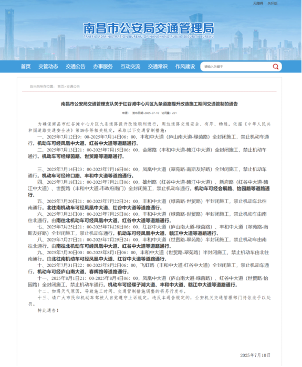Viewport: 302px width, 367px height.
Task: Click item 十 about 飞虹路 closure
Action: click(149, 268)
